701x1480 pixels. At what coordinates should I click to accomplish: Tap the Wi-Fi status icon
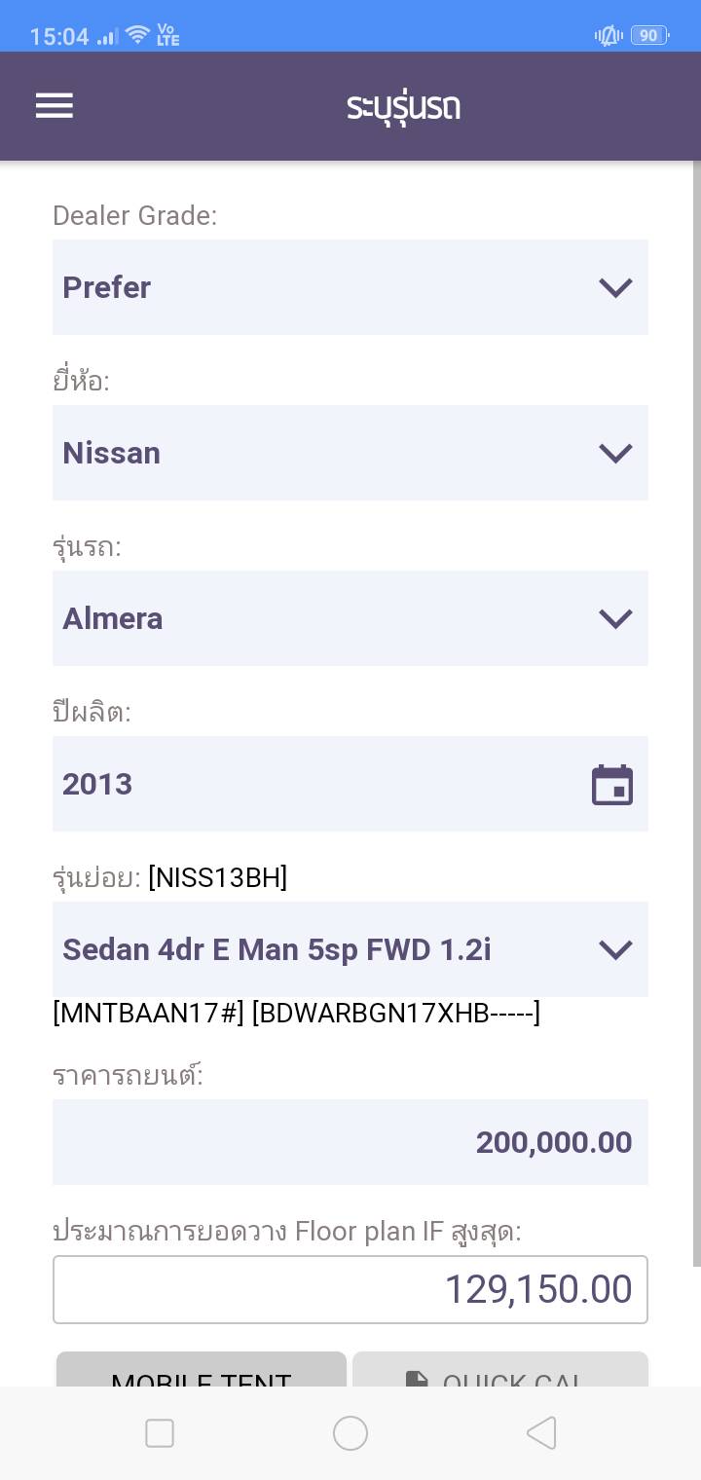point(137,36)
